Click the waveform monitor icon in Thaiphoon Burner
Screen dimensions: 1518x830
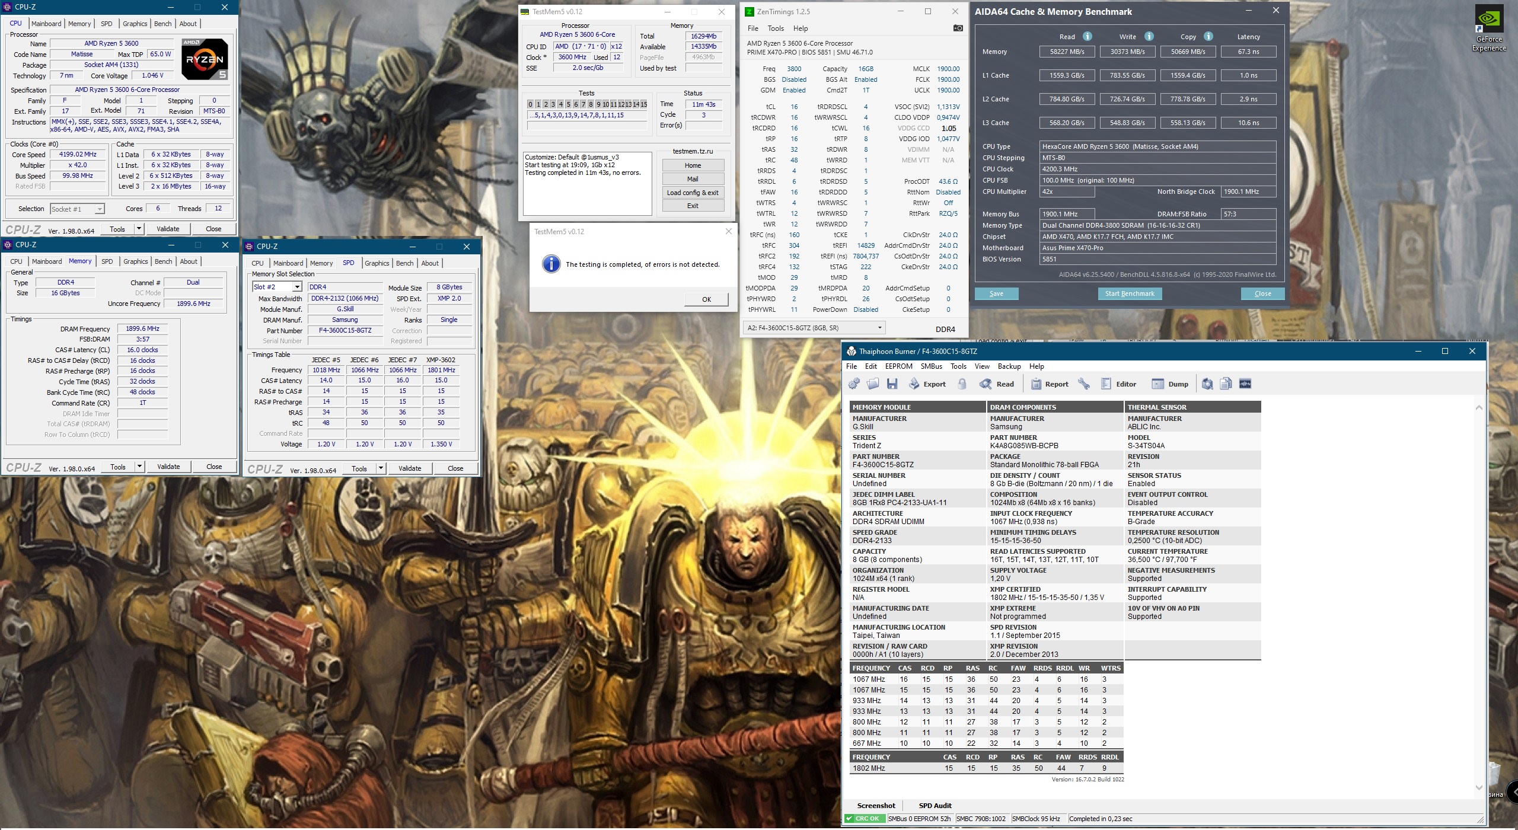pos(1245,384)
